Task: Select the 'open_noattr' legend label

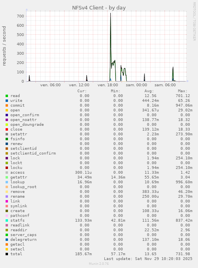Action: click(24, 120)
